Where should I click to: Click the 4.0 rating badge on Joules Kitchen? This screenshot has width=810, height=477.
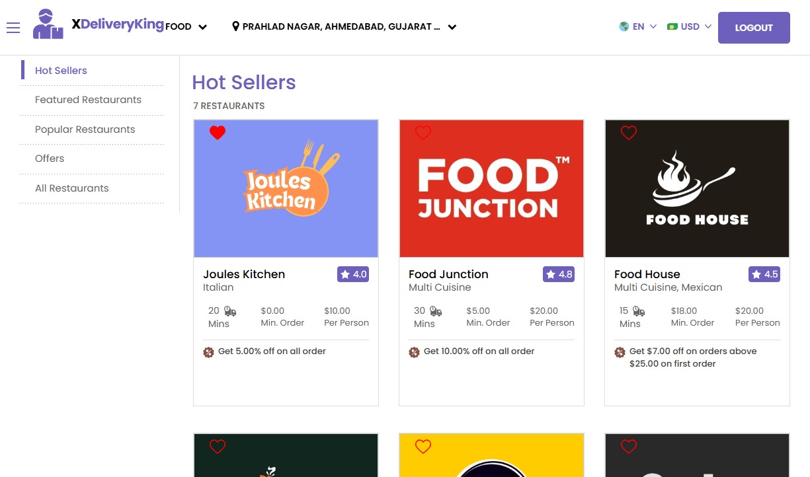click(353, 274)
